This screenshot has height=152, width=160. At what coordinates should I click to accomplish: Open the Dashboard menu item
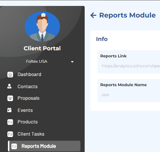[29, 74]
